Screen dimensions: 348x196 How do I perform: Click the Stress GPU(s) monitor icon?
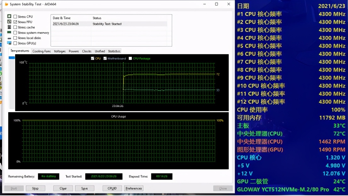tap(9, 43)
